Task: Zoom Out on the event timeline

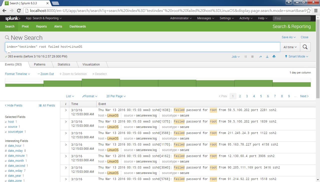Action: click(45, 74)
